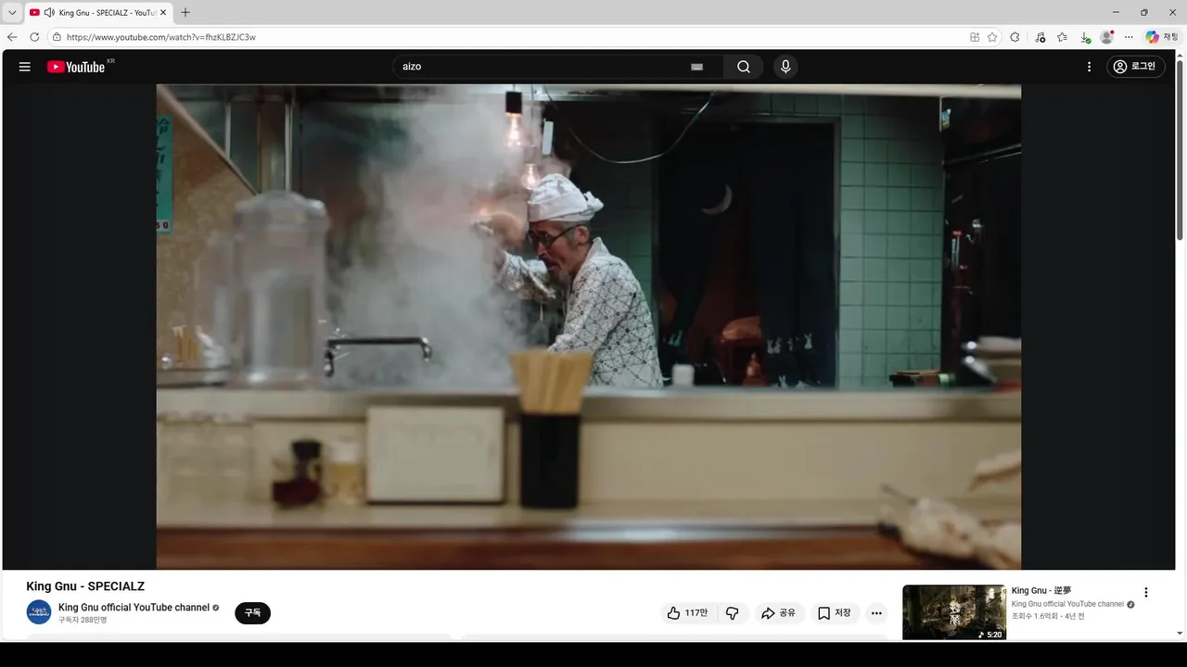Open the browser extensions puzzle icon
Screen dimensions: 1187x667
coord(1015,37)
